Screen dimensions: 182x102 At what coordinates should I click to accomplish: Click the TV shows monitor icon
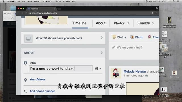pos(28,39)
